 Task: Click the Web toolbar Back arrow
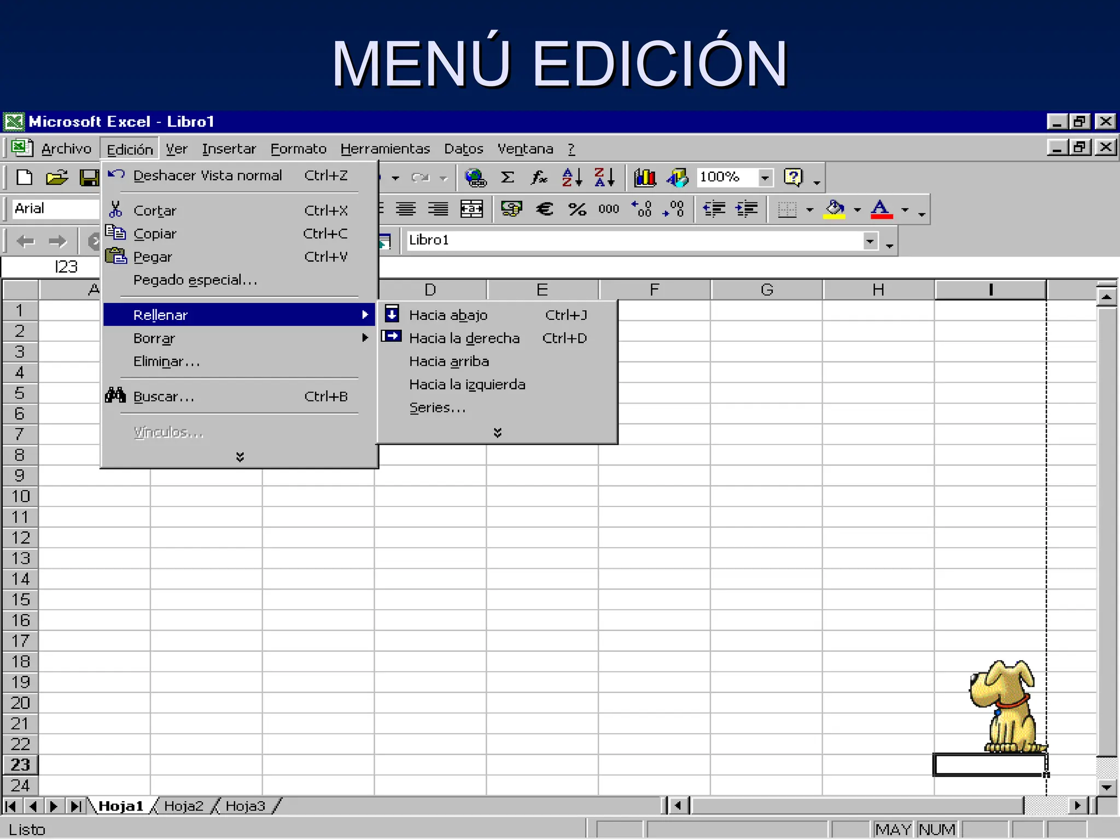click(25, 241)
